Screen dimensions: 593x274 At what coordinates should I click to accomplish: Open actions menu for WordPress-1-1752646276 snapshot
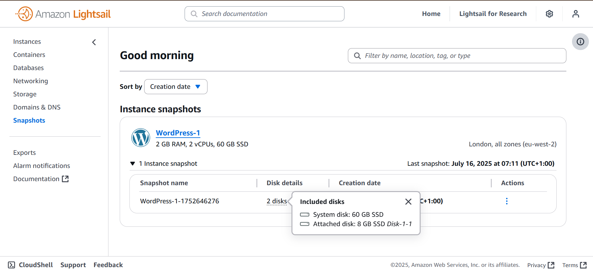click(x=507, y=201)
